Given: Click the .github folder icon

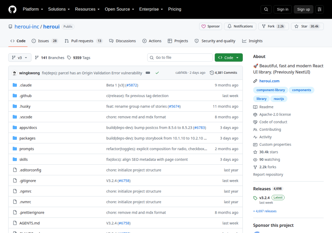Looking at the screenshot, I should [15, 95].
